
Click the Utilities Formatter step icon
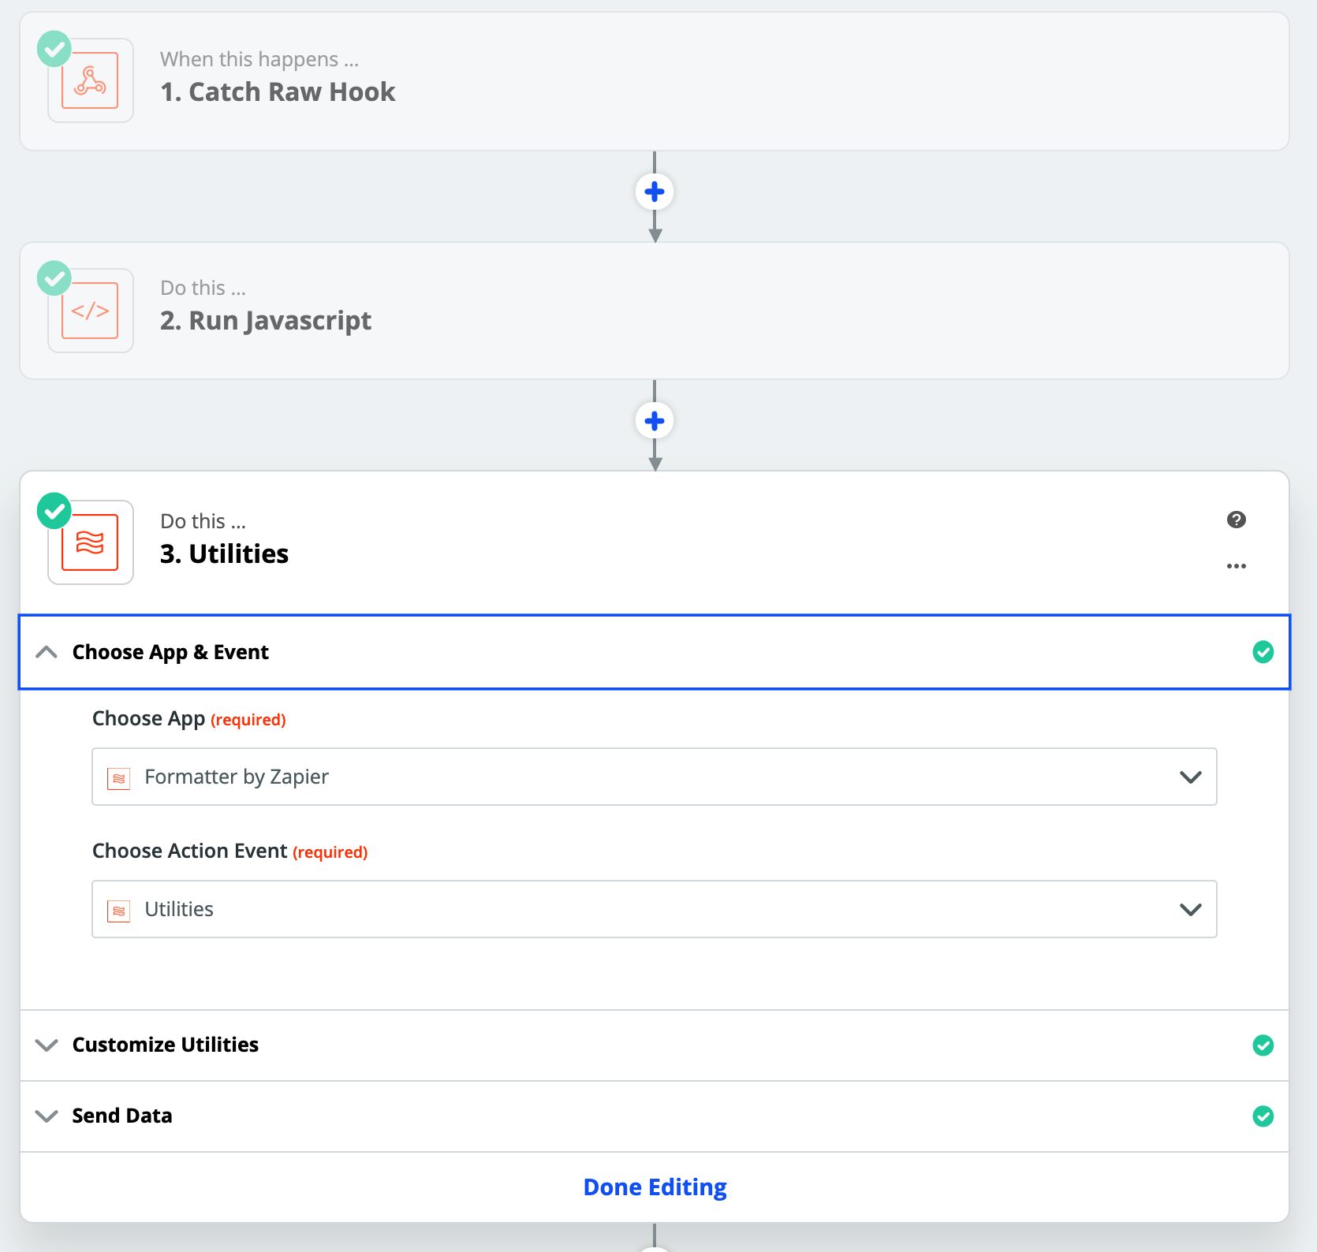90,542
